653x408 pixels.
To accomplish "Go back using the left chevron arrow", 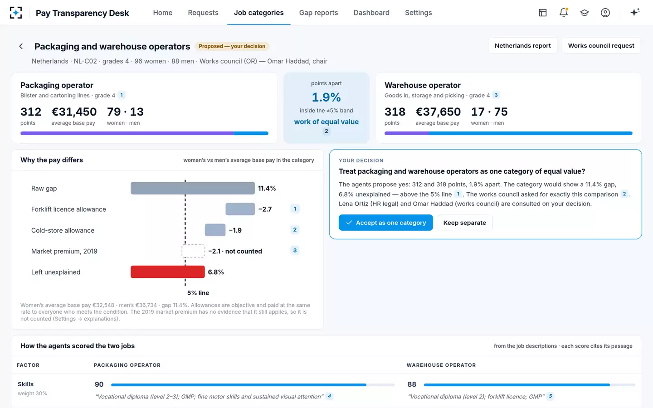I will tap(21, 46).
